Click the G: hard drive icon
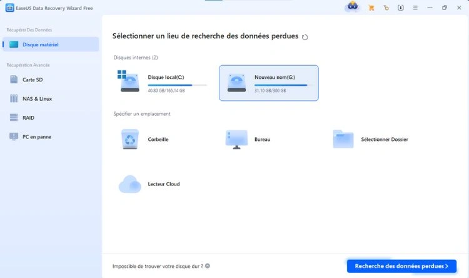The height and width of the screenshot is (278, 469). [236, 83]
